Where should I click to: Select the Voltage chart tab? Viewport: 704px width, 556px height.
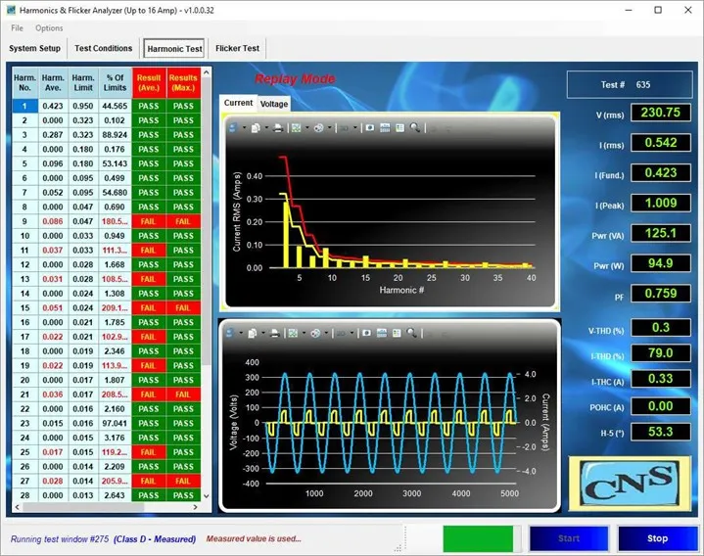274,103
